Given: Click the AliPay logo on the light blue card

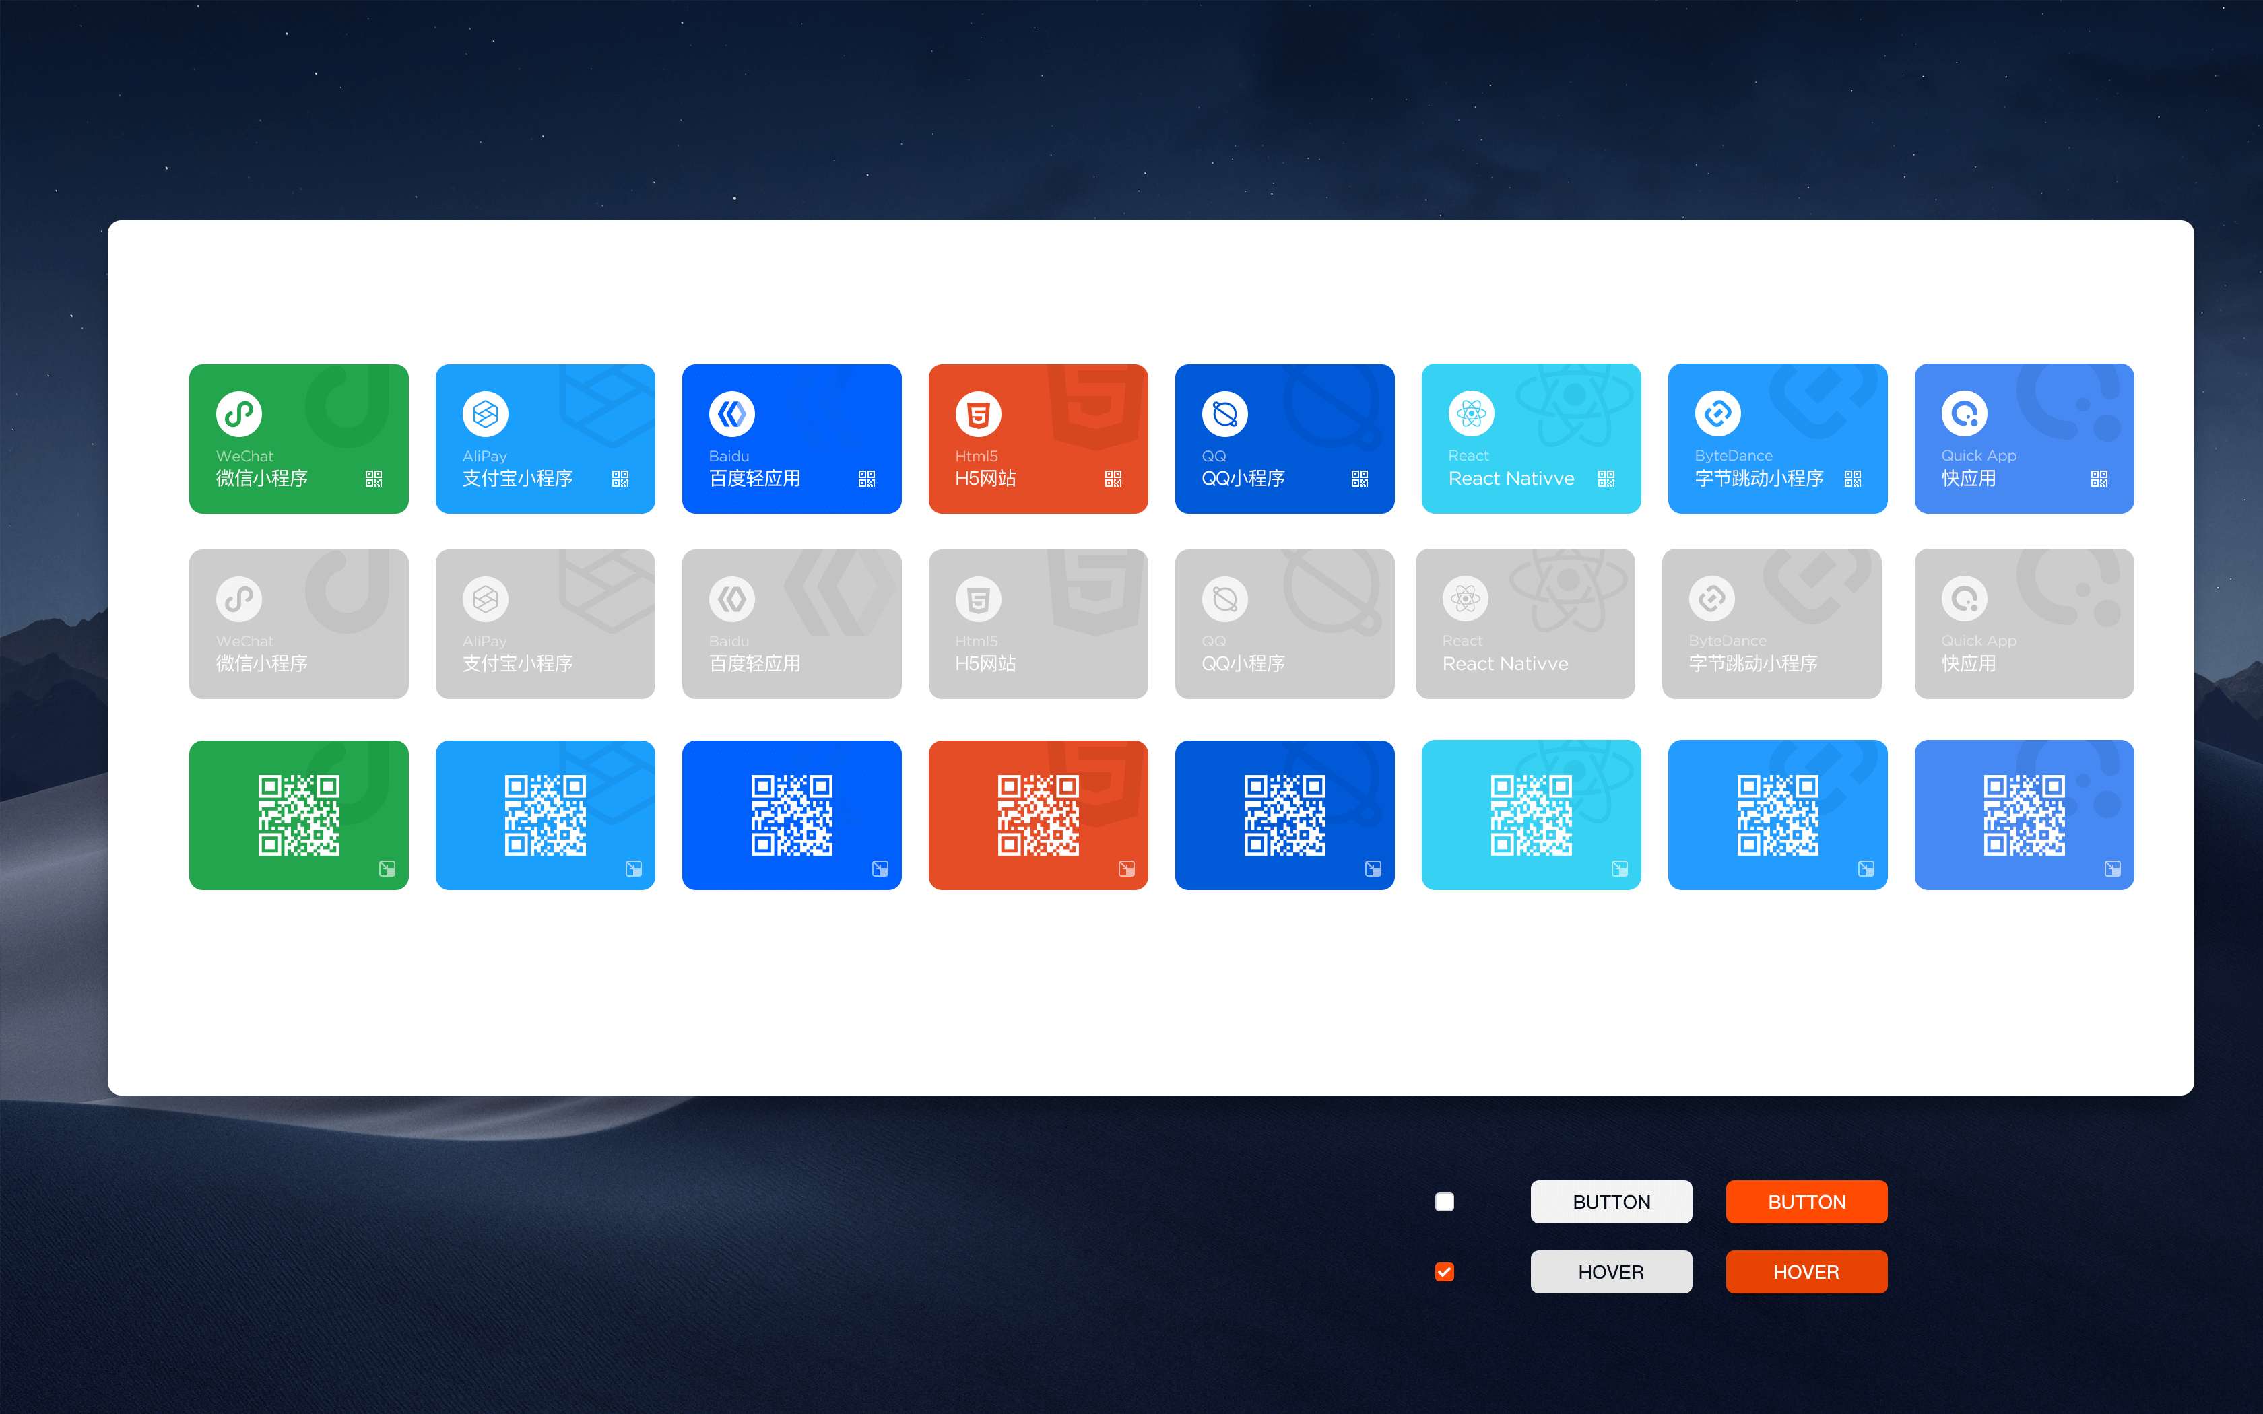Looking at the screenshot, I should point(486,413).
